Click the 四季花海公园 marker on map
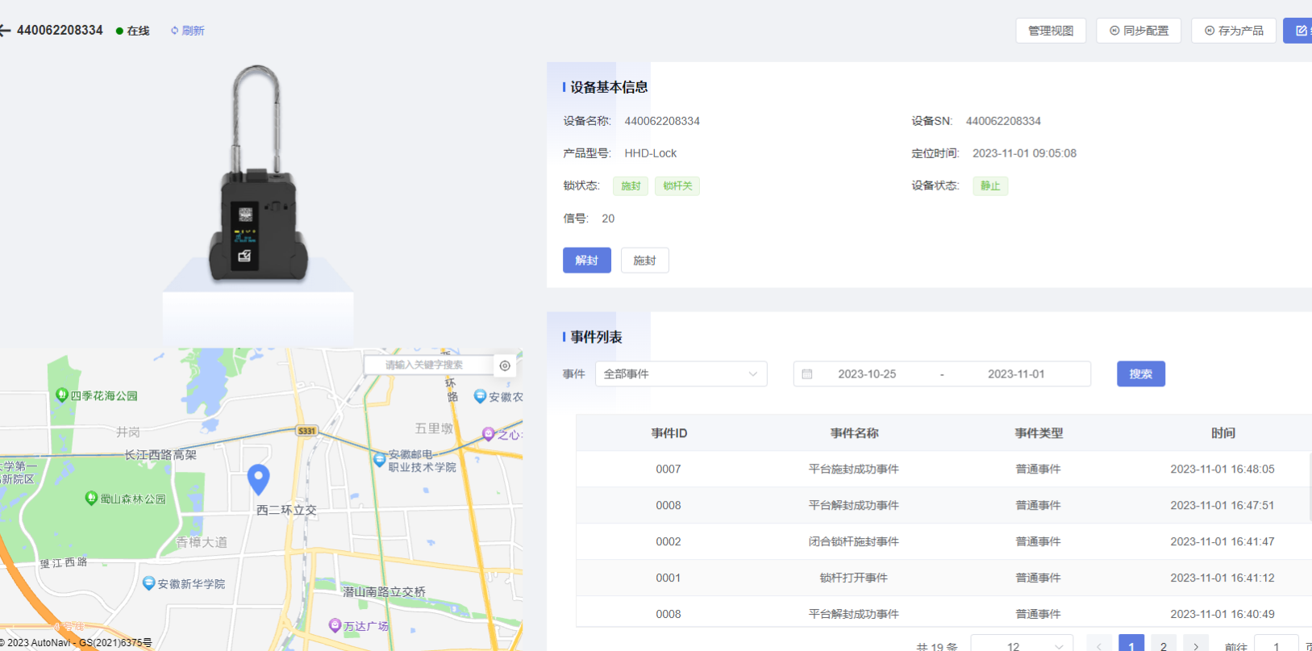1312x651 pixels. 61,394
